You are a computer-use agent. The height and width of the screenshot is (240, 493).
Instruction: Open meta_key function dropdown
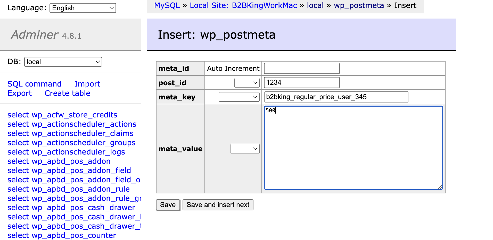coord(239,97)
